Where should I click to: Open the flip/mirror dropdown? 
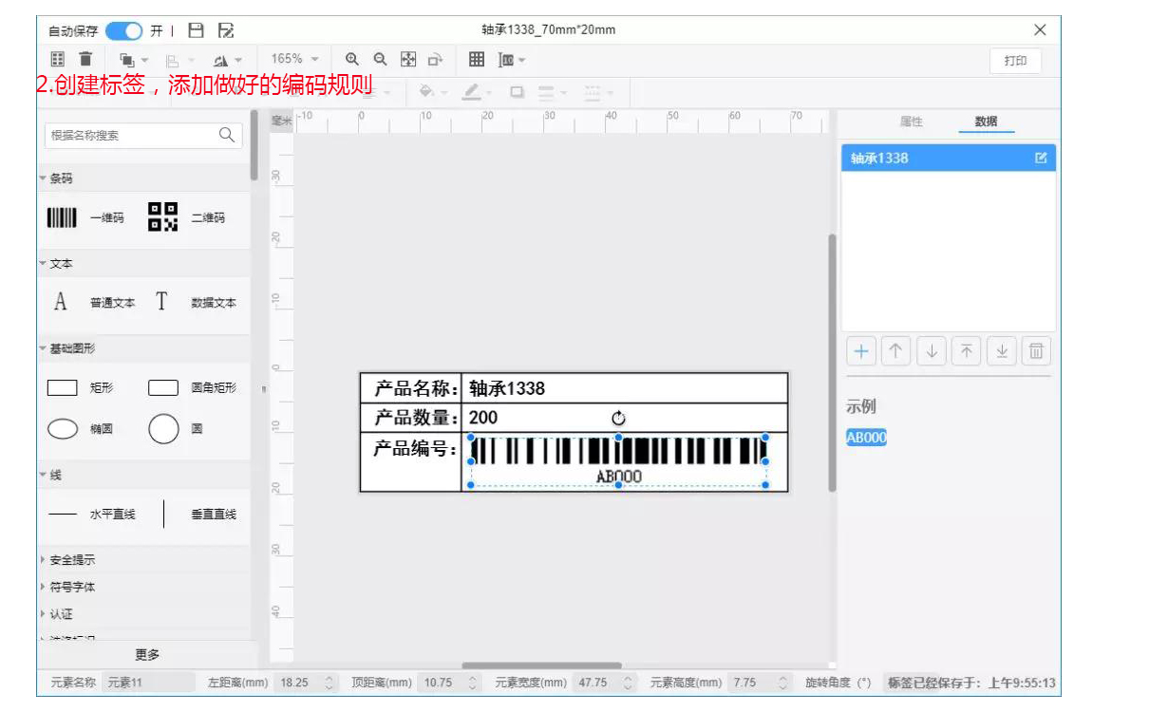tap(228, 60)
